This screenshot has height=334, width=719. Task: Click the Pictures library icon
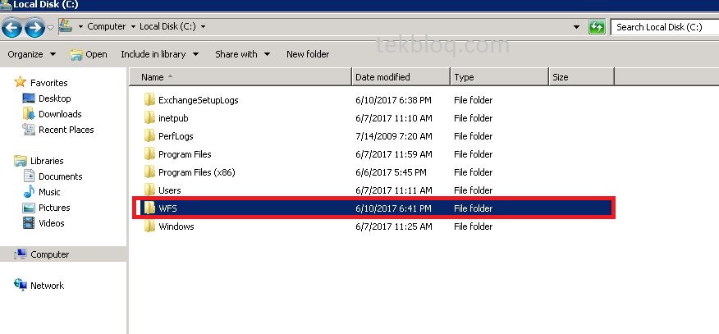(29, 208)
